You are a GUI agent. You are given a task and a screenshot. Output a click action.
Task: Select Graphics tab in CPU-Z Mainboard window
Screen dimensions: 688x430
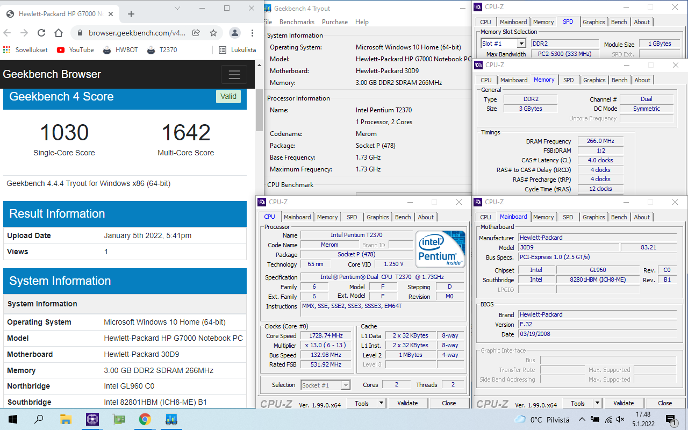pyautogui.click(x=594, y=217)
